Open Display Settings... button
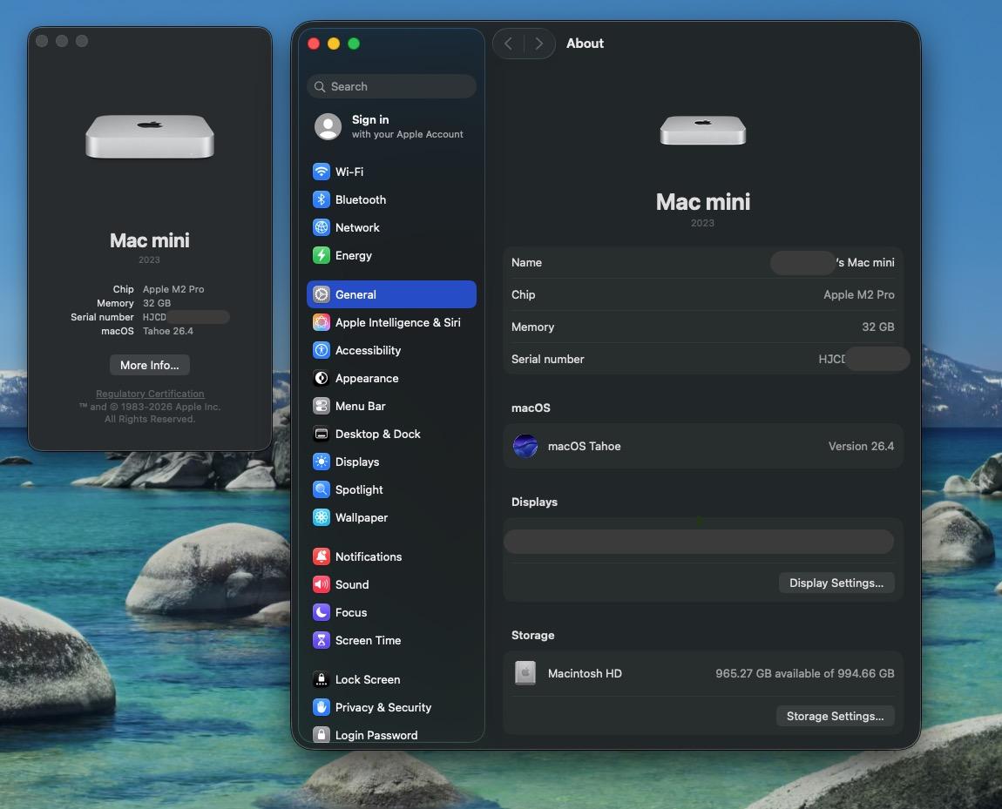This screenshot has height=809, width=1002. coord(836,583)
